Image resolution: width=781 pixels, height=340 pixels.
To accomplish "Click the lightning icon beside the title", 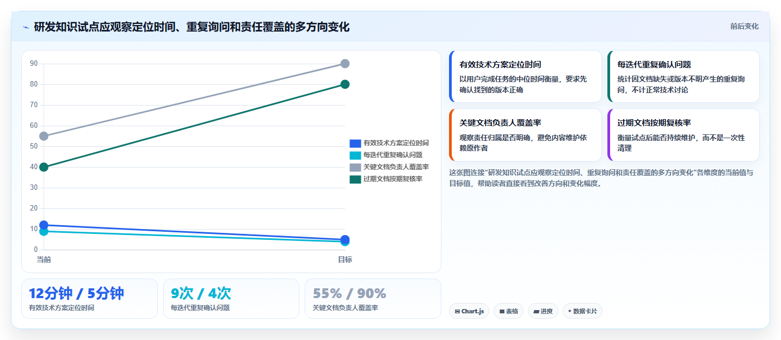I will (x=26, y=27).
